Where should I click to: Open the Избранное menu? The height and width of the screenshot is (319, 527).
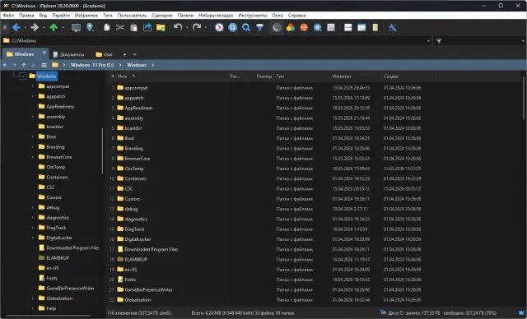(x=86, y=16)
